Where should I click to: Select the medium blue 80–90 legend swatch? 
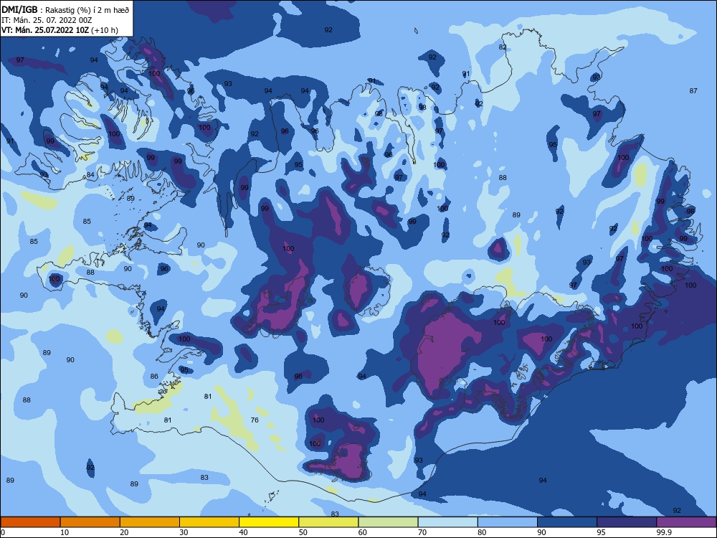click(x=508, y=522)
